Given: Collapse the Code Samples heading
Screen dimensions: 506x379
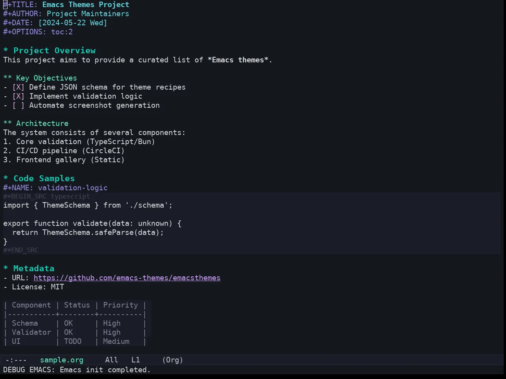Looking at the screenshot, I should [39, 178].
